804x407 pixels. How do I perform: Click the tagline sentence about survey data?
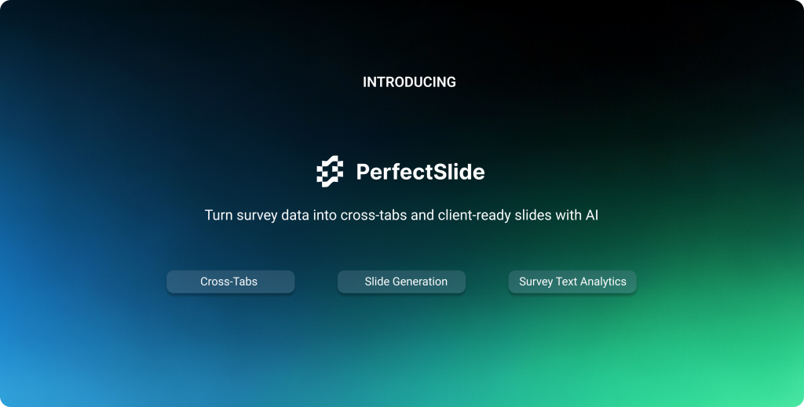click(401, 215)
